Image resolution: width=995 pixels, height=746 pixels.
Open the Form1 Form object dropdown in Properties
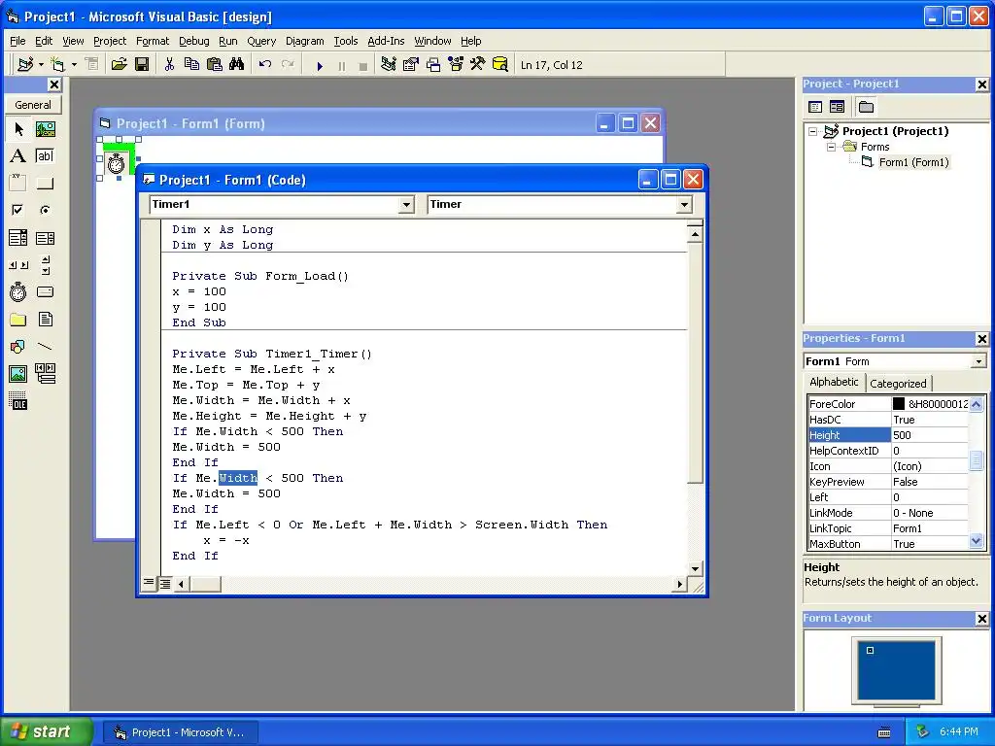point(978,361)
